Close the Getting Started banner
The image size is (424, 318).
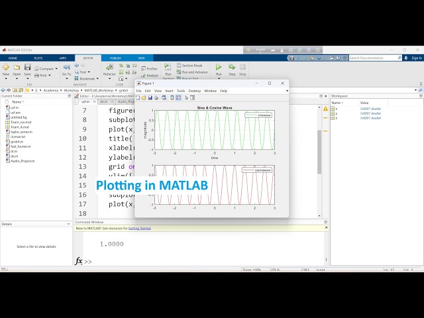(326, 228)
